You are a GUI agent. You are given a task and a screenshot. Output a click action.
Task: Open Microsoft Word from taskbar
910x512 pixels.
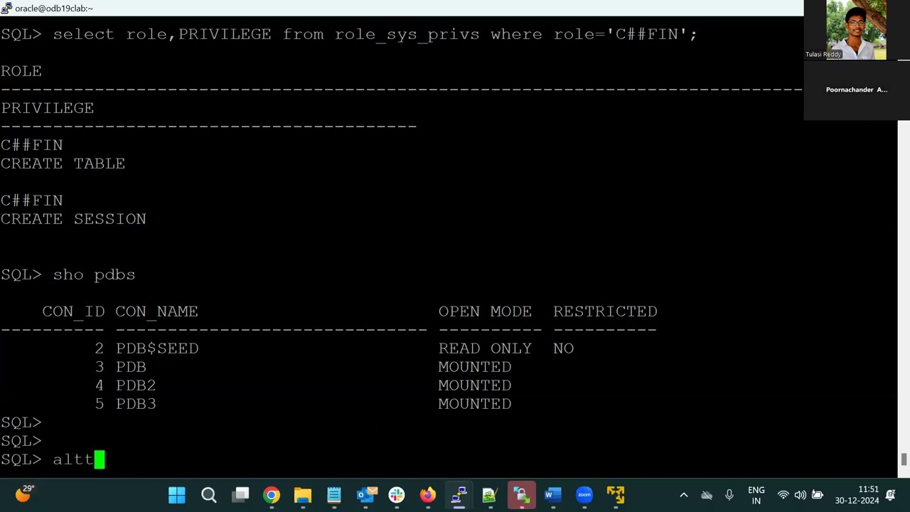(x=553, y=495)
